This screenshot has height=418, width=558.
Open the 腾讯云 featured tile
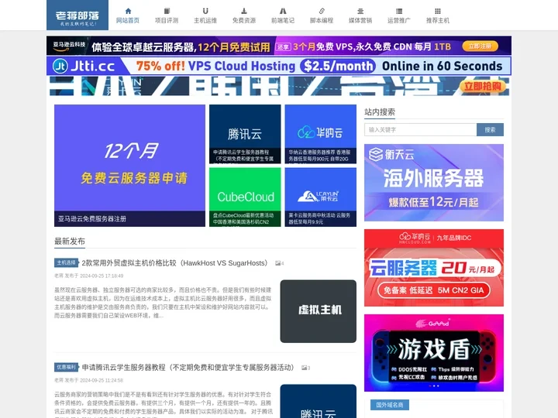click(x=245, y=134)
